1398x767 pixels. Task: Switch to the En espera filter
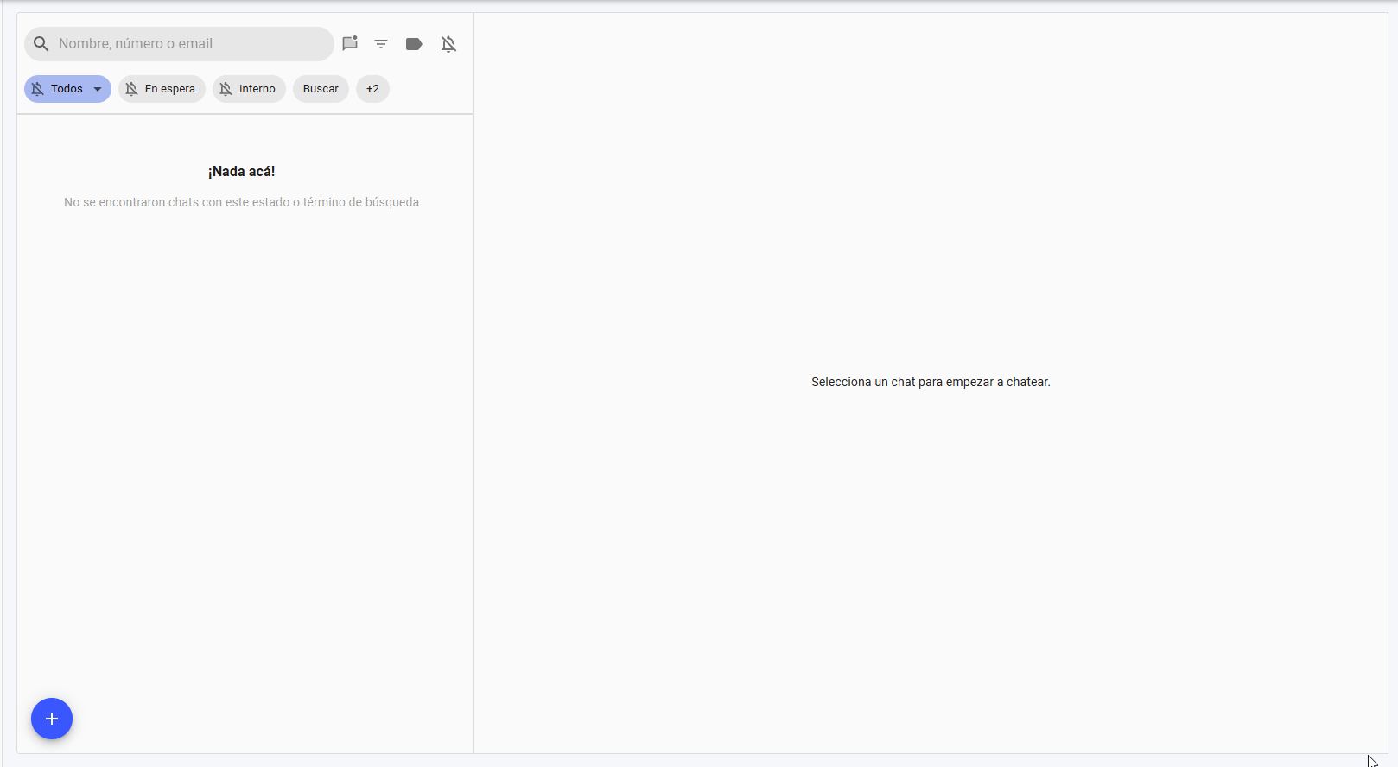(162, 89)
